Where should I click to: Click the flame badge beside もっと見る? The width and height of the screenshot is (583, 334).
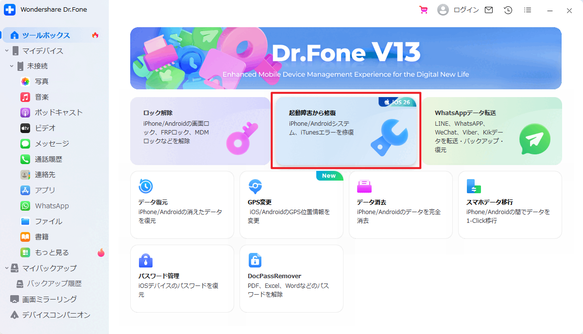101,252
